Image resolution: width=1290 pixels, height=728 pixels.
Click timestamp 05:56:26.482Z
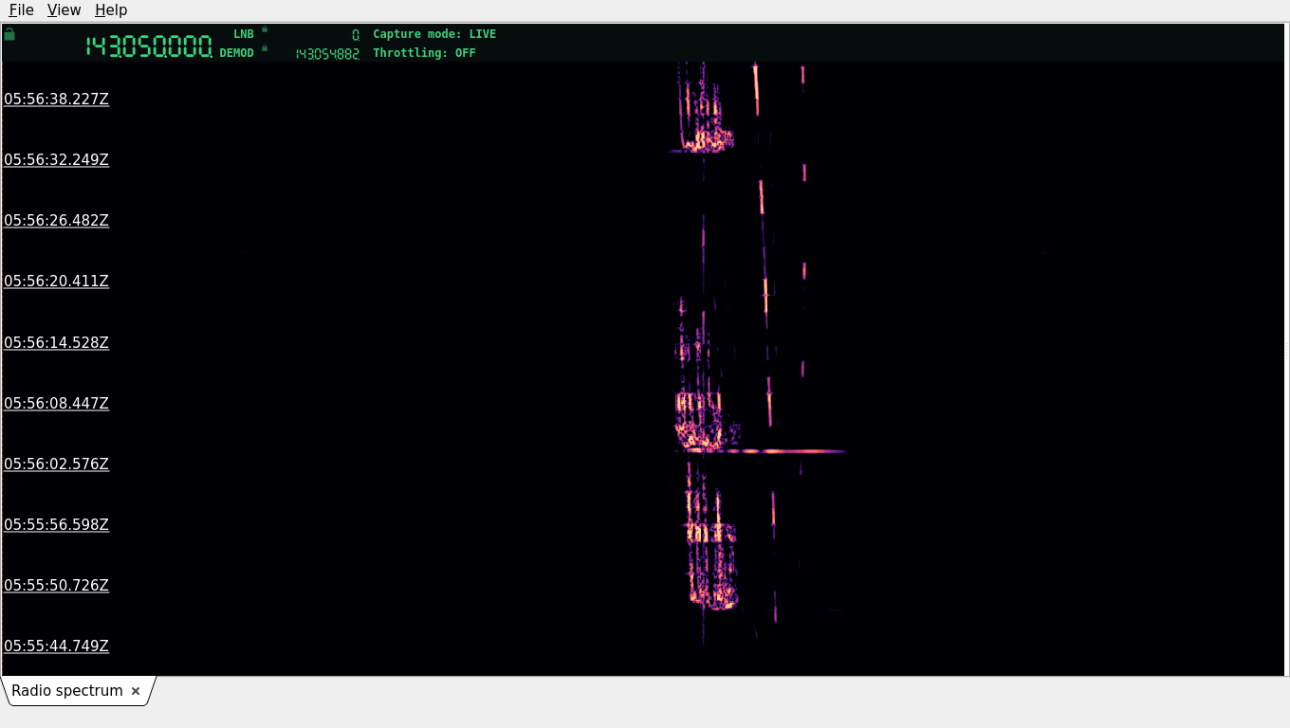[x=56, y=220]
